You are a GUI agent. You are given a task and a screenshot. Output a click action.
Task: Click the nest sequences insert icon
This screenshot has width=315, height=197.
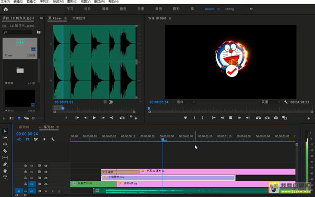click(x=19, y=139)
